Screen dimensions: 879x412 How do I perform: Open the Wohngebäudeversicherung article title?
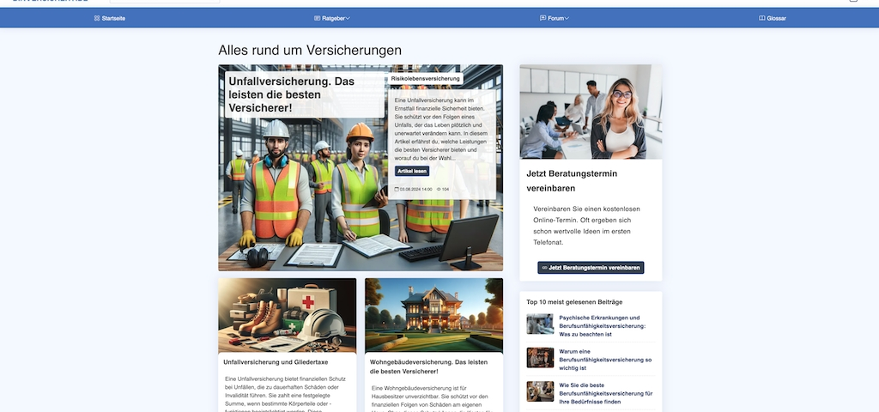point(429,367)
